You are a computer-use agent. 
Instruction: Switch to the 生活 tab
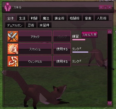tap(22, 18)
